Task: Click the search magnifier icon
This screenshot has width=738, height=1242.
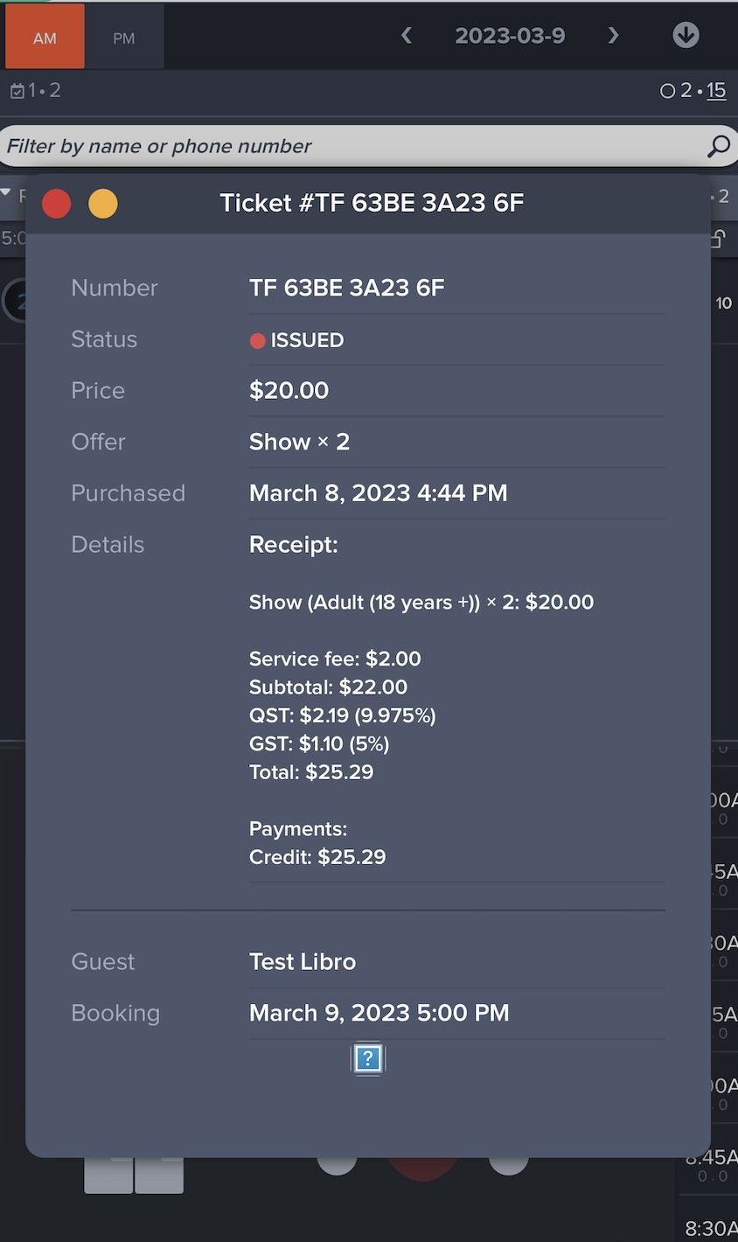Action: (718, 146)
